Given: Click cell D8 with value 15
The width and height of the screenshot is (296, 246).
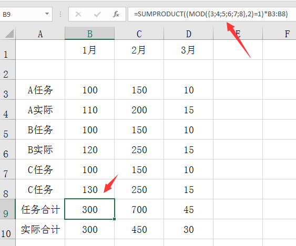Looking at the screenshot, I should click(x=189, y=189).
